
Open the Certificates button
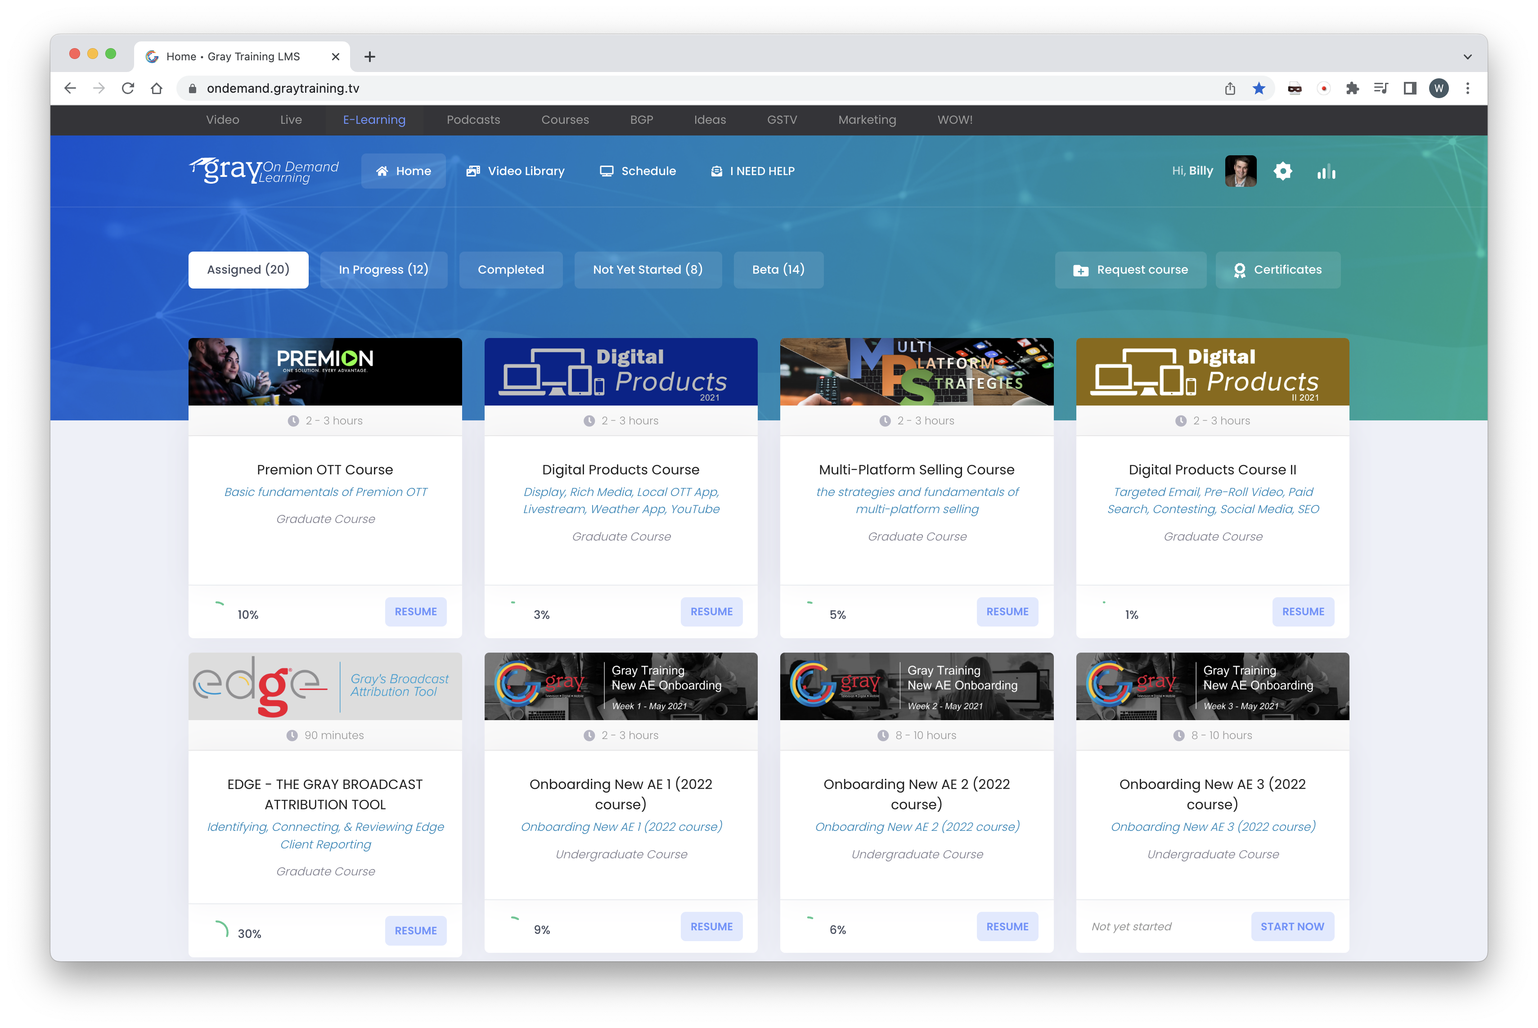tap(1278, 270)
